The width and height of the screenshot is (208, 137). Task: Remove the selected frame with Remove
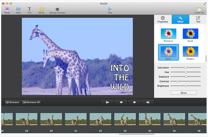tap(12, 102)
